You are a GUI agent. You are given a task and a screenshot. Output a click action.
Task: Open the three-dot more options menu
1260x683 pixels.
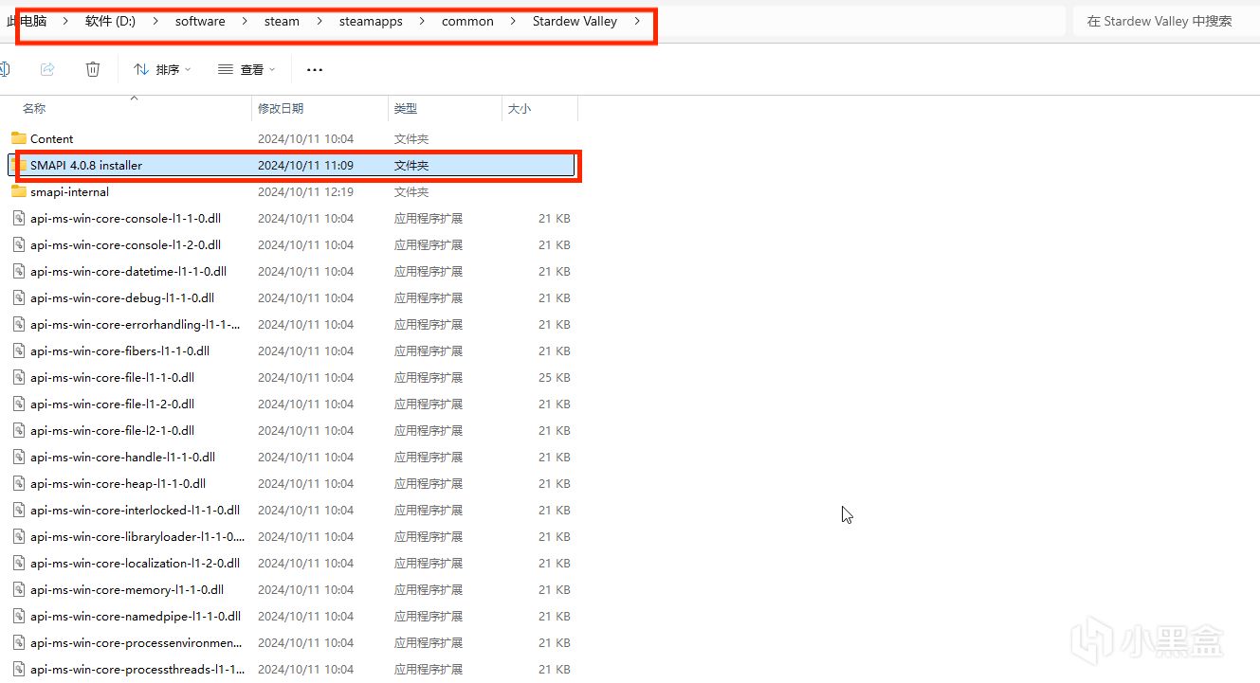pos(315,69)
